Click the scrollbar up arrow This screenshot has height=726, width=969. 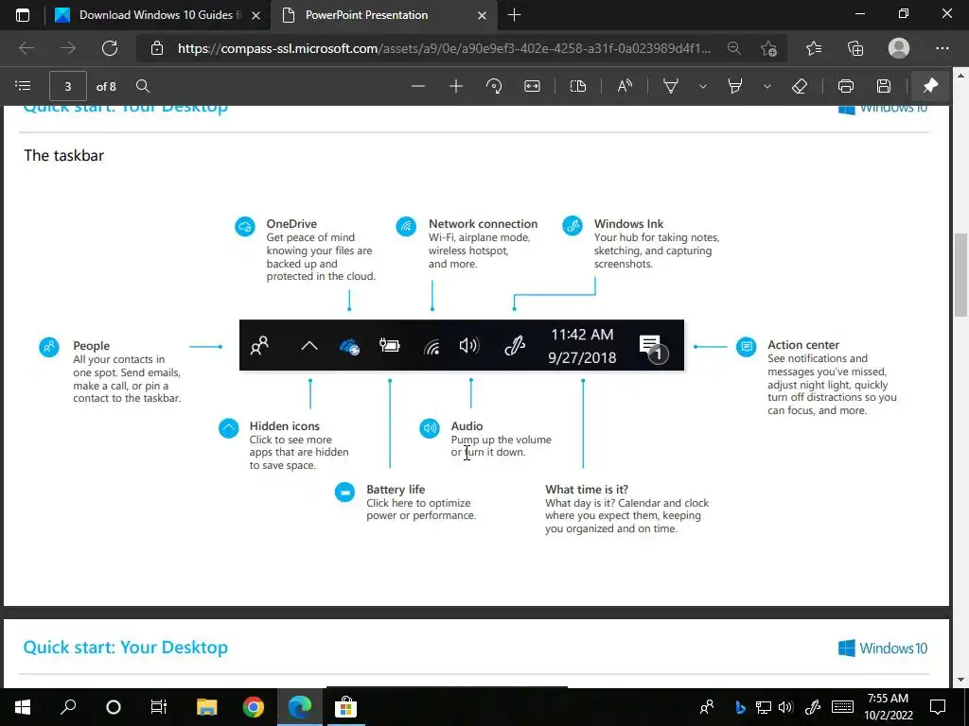click(961, 75)
